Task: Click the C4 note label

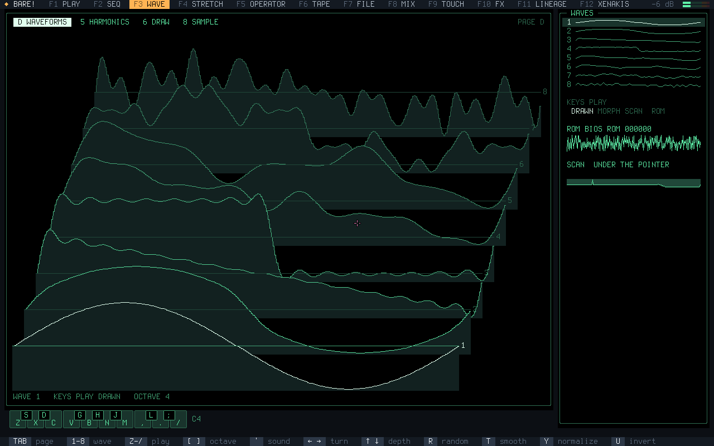Action: pyautogui.click(x=196, y=419)
